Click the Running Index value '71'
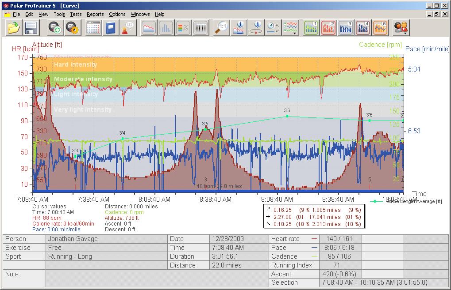451x290 pixels. [x=336, y=265]
